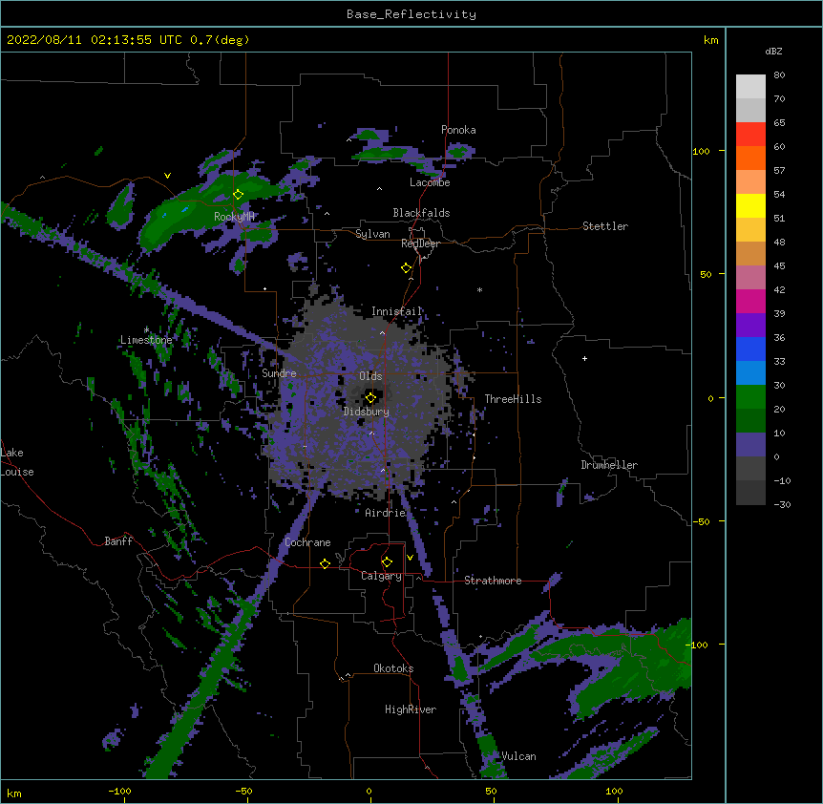This screenshot has width=823, height=804.
Task: Choose the orange 57-60 dBZ legend swatch
Action: click(750, 158)
